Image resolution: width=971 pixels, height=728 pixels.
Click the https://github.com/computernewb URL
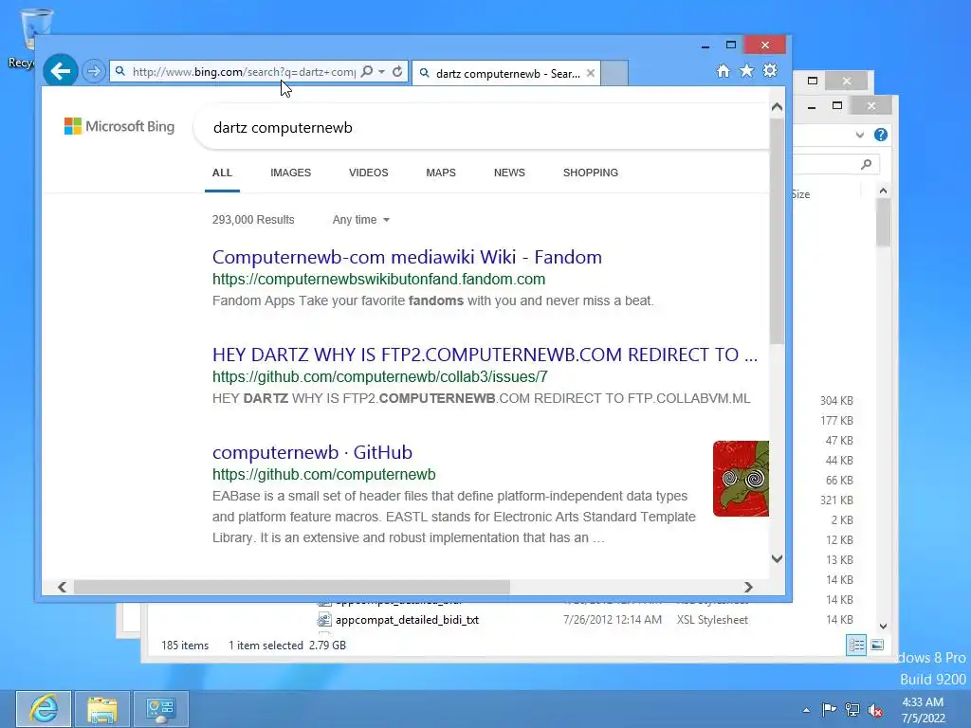pos(324,474)
